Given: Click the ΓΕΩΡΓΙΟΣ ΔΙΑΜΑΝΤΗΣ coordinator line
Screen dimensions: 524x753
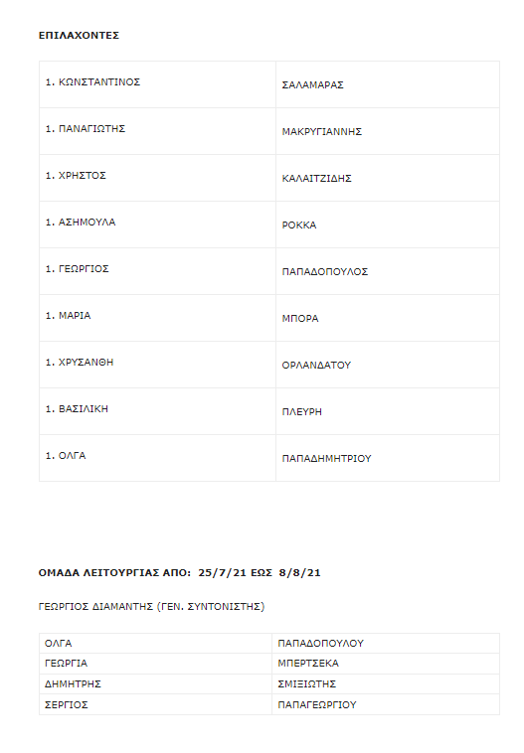Looking at the screenshot, I should click(151, 607).
